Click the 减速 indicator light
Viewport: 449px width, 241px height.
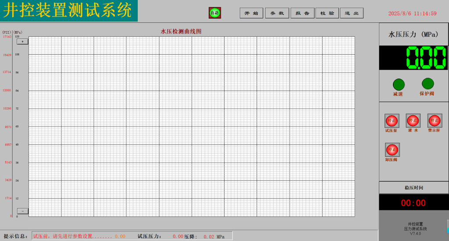click(x=399, y=84)
